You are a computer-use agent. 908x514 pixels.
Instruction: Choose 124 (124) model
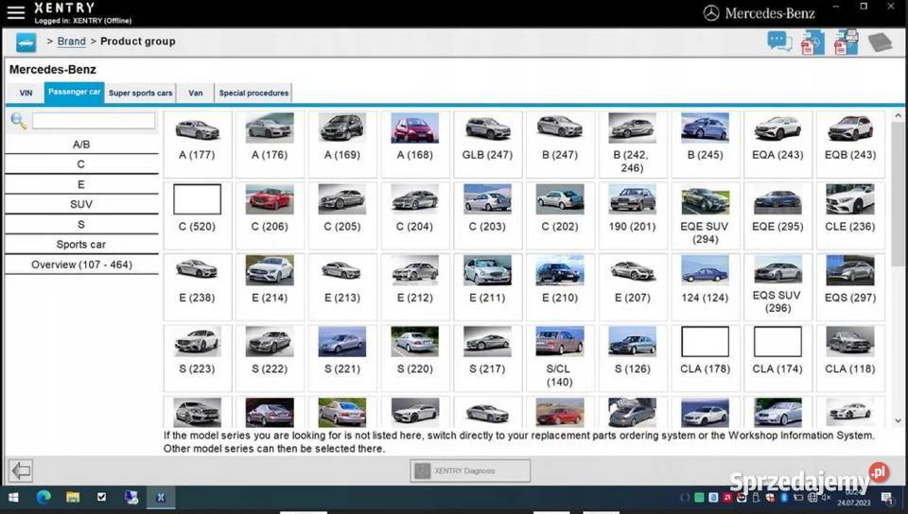tap(706, 287)
